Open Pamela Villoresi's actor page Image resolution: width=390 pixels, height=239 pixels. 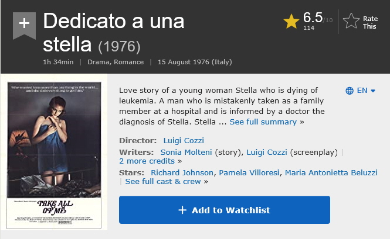pyautogui.click(x=249, y=173)
